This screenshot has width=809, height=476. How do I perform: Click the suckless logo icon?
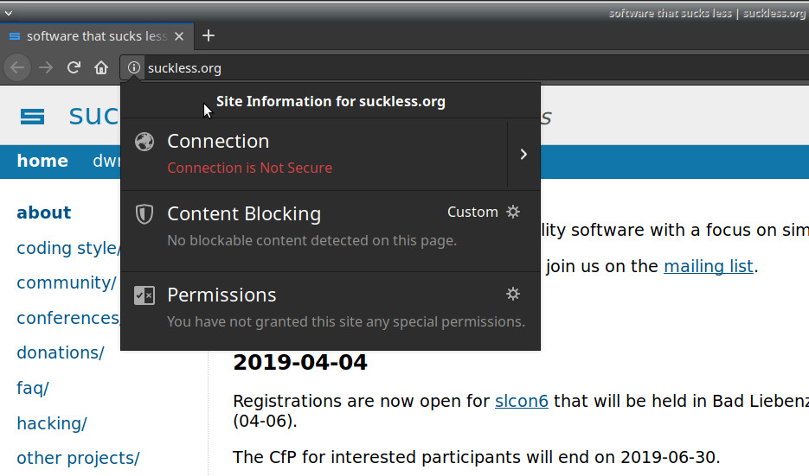click(x=33, y=117)
